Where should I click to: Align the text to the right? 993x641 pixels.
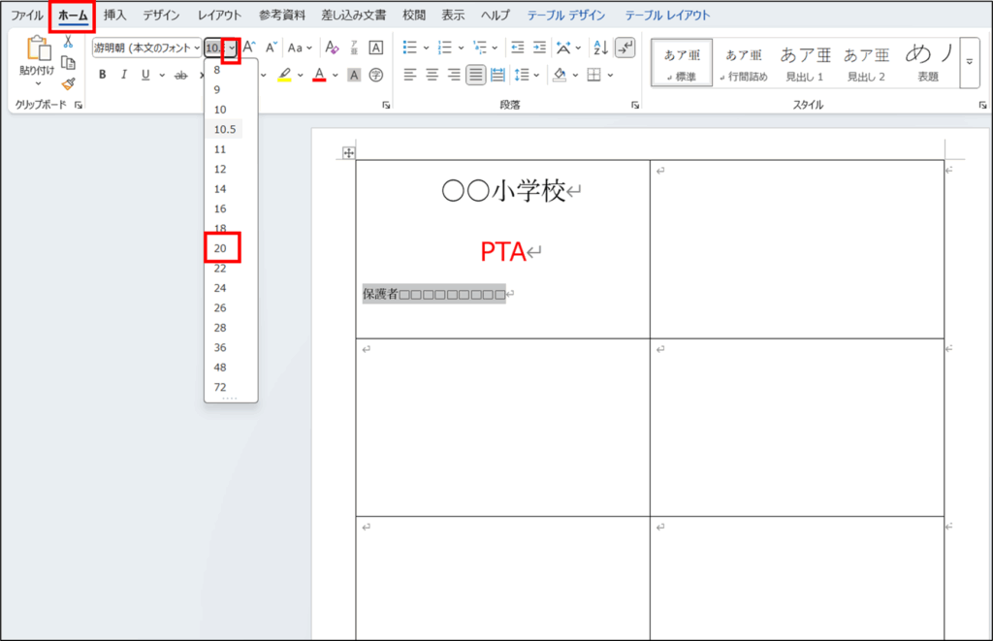(454, 76)
